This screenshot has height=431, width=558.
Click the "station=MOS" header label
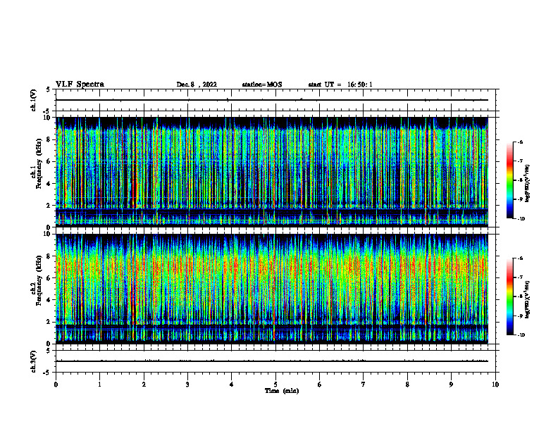point(262,85)
